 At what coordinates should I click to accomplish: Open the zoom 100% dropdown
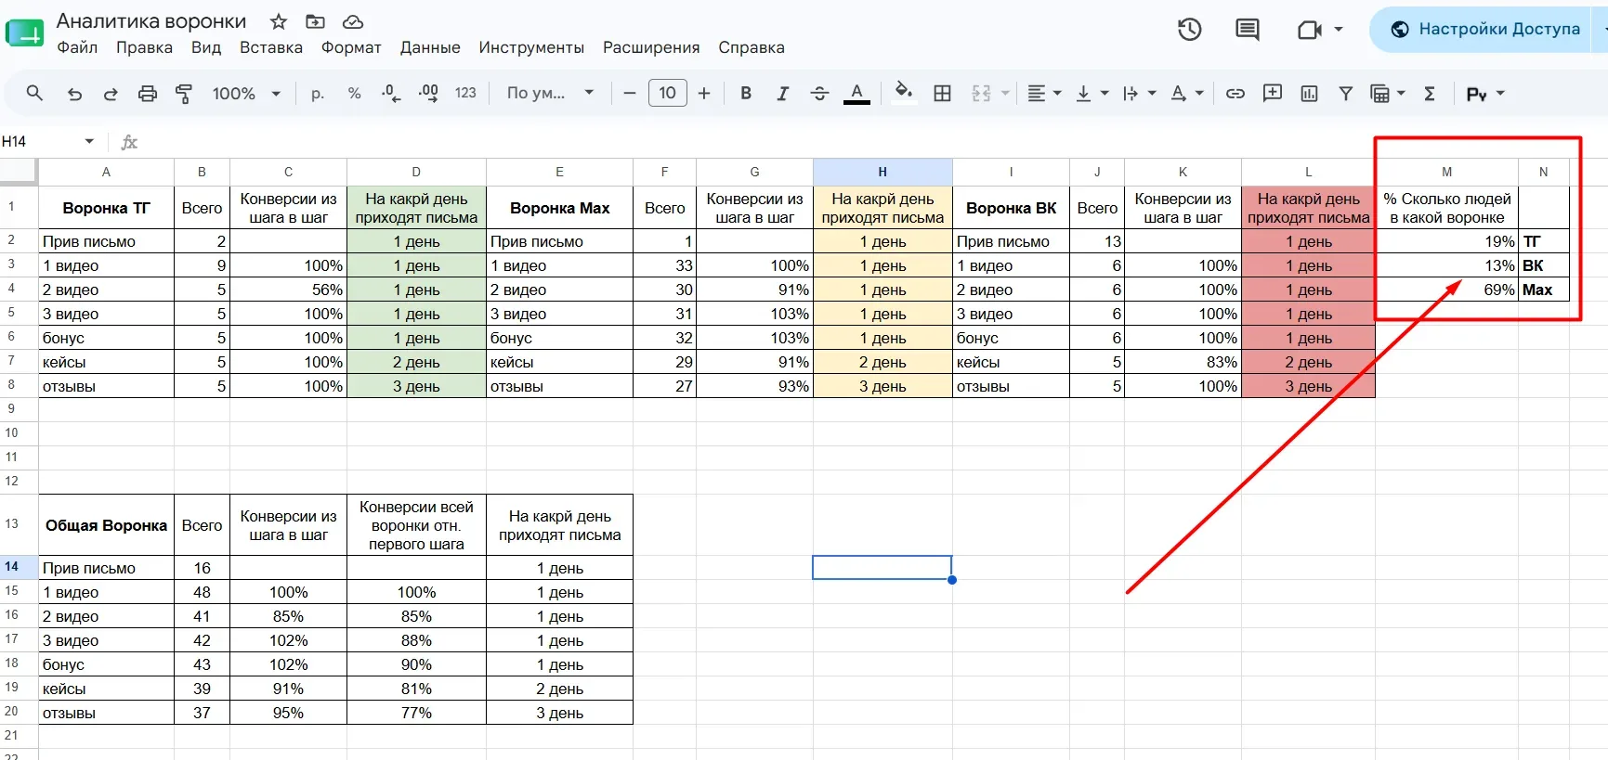point(246,93)
